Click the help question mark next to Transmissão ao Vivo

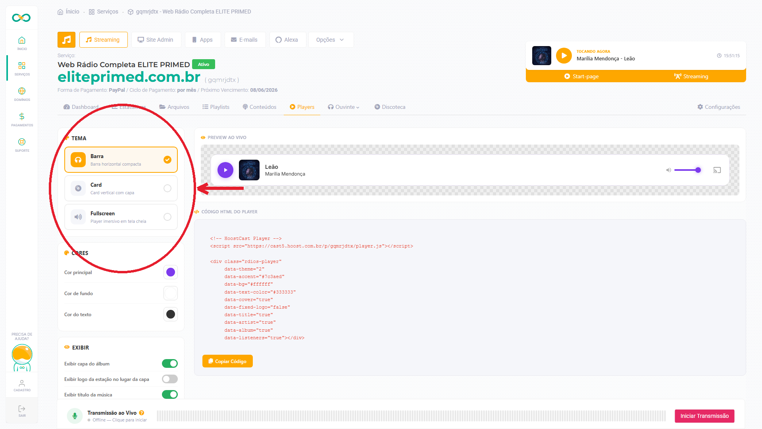(x=142, y=413)
